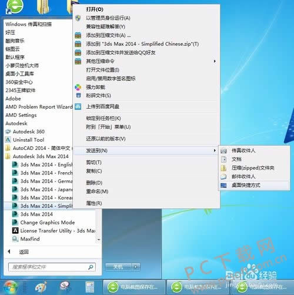Open the Paint palette taskbar icon
Viewport: 294px width, 295px height.
click(x=41, y=287)
